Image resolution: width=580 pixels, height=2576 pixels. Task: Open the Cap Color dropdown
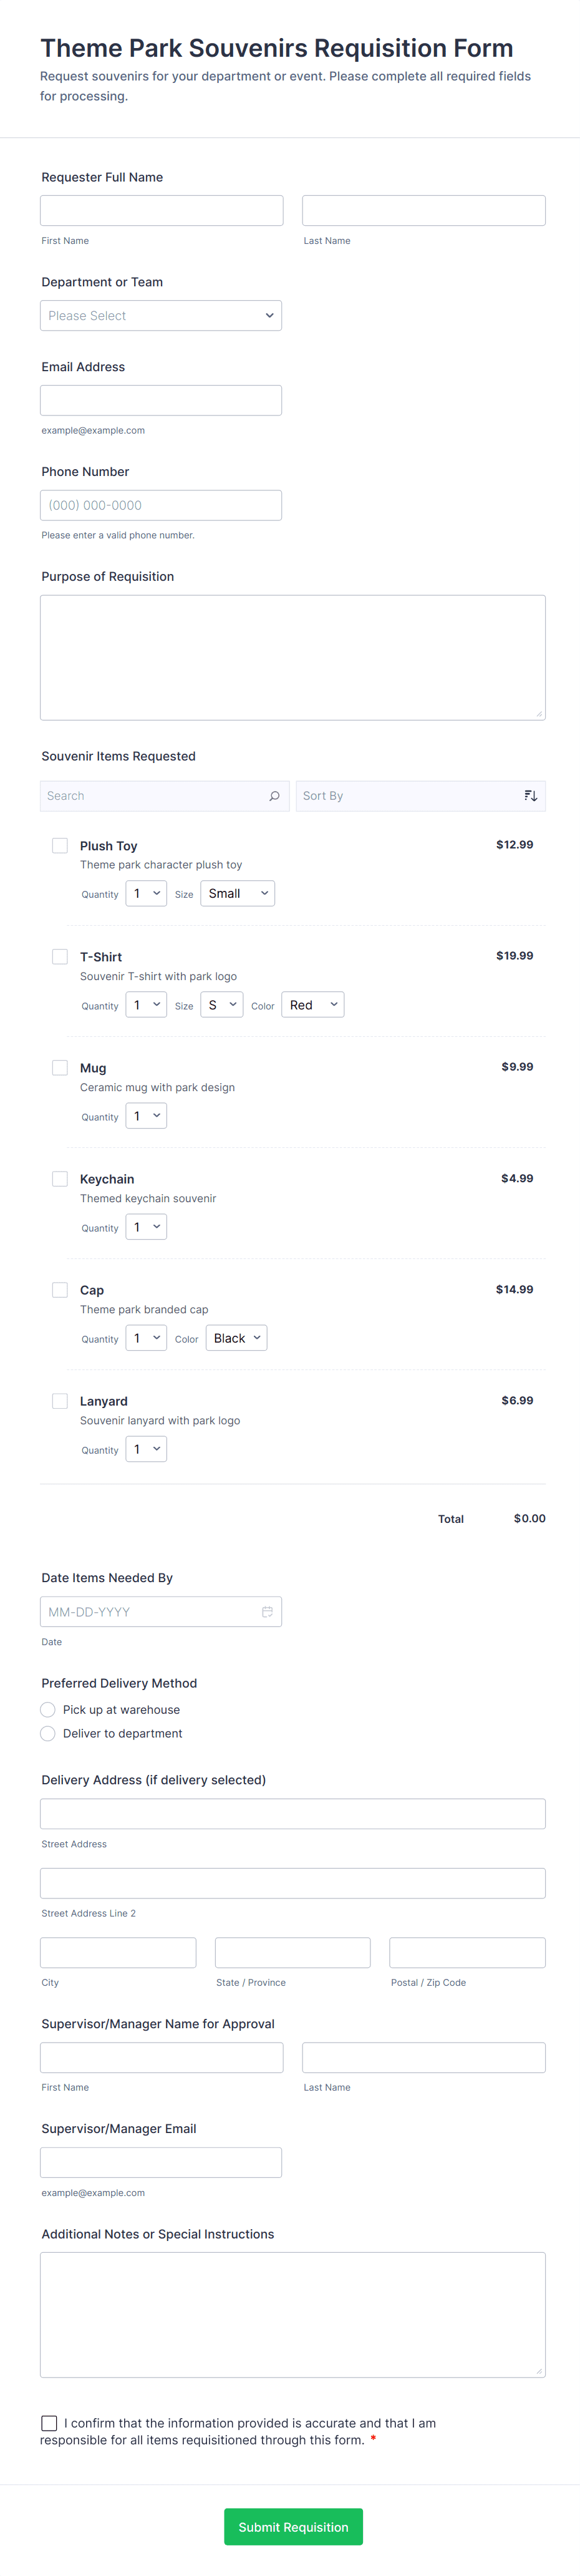point(237,1338)
